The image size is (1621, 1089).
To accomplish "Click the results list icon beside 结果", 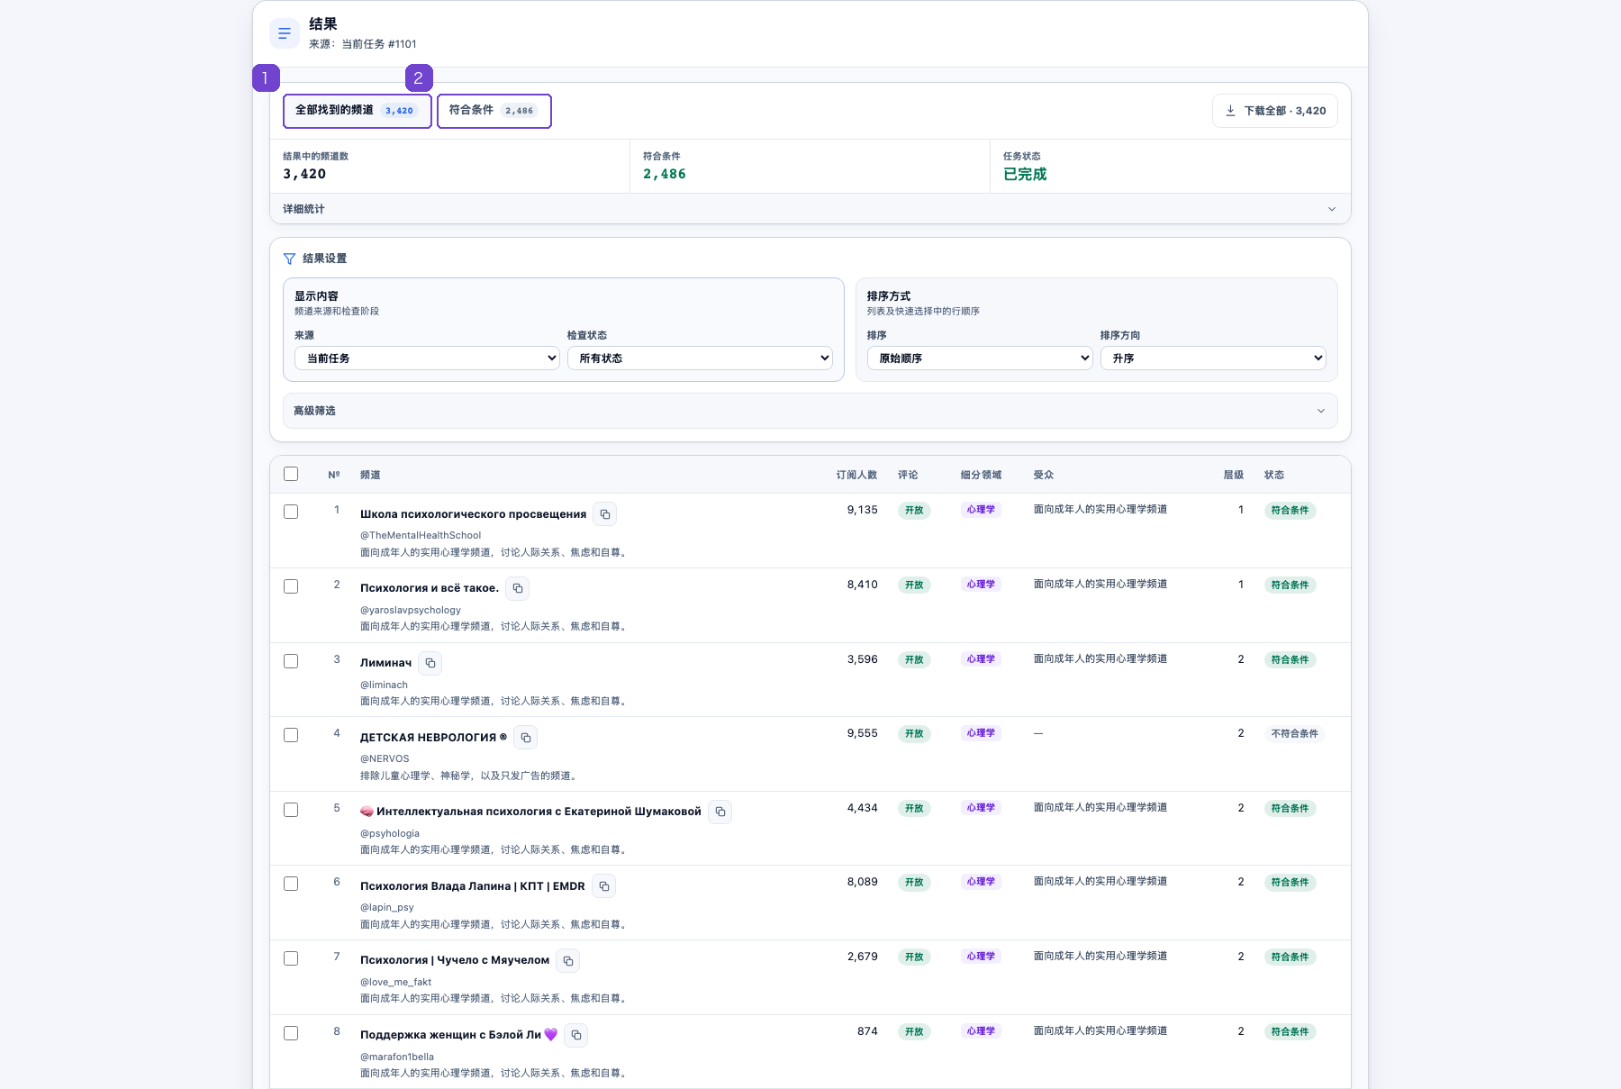I will coord(285,33).
